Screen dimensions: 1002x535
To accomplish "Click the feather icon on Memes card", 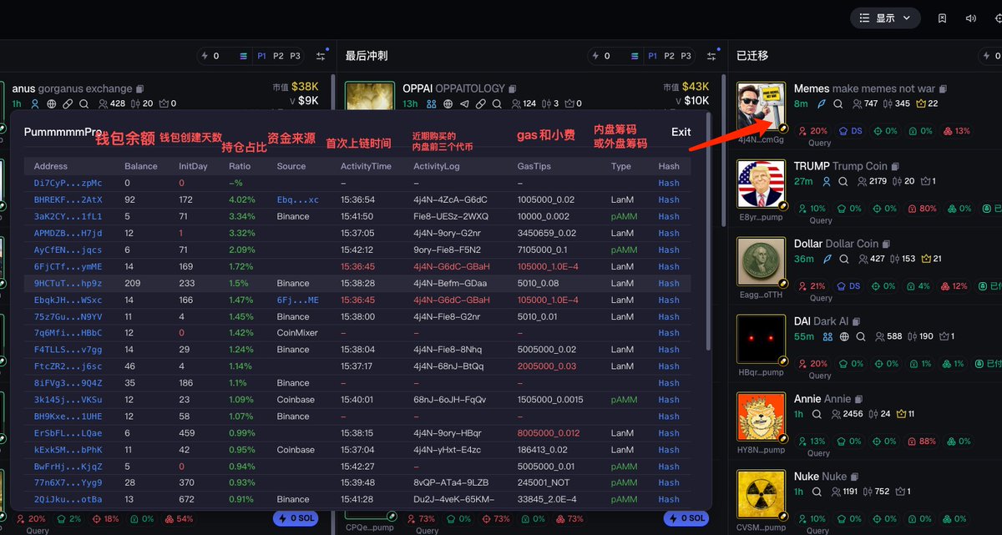I will pyautogui.click(x=821, y=103).
